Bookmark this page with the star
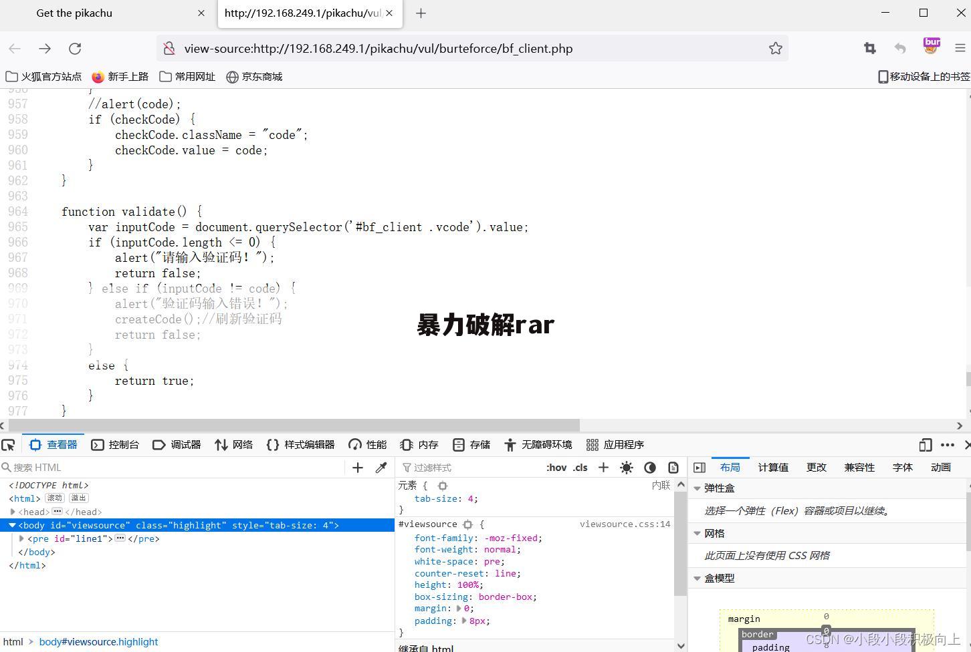Screen dimensions: 971x652 (775, 48)
